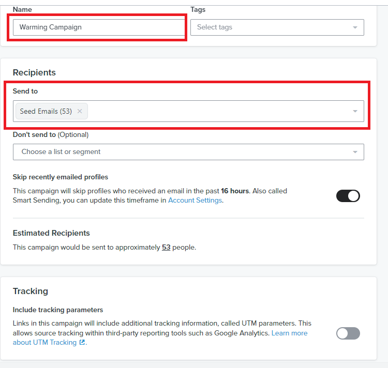Select the Seed Emails (53) chip
This screenshot has height=368, width=388.
point(46,111)
